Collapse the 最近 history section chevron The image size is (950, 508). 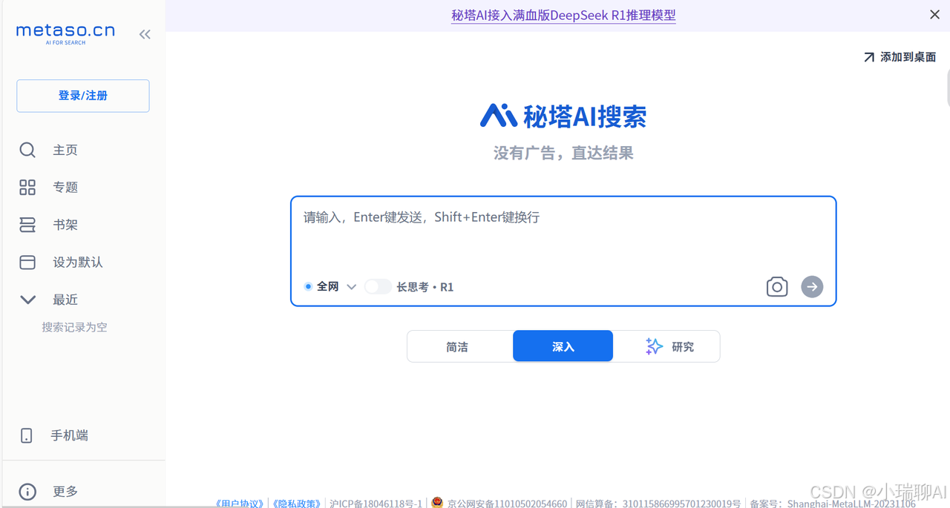click(x=27, y=300)
